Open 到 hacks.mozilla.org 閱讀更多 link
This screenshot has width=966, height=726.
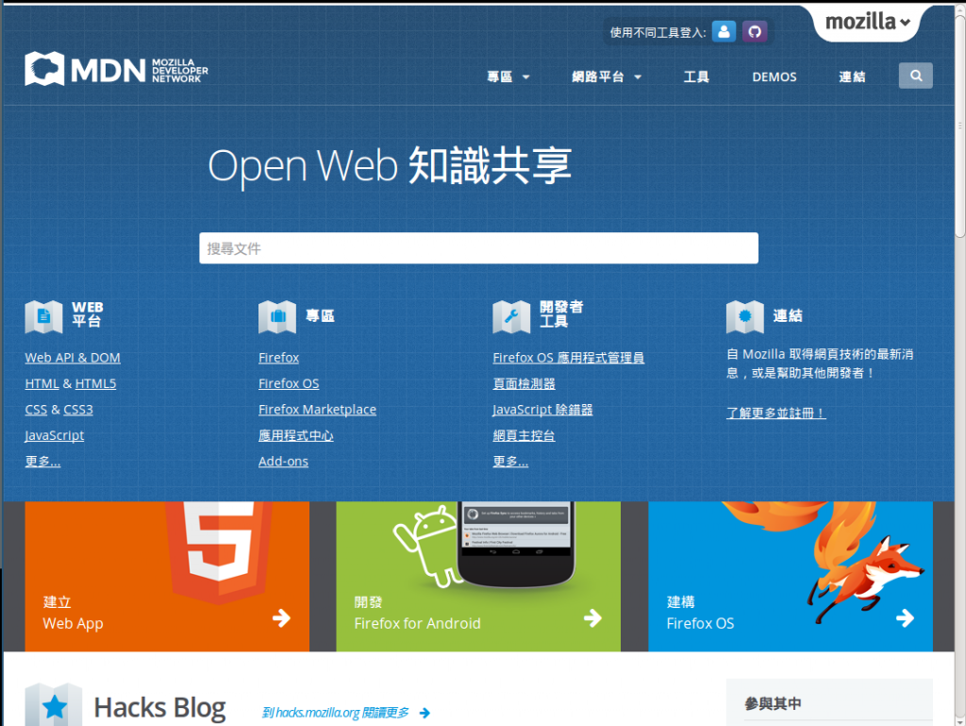[x=335, y=713]
